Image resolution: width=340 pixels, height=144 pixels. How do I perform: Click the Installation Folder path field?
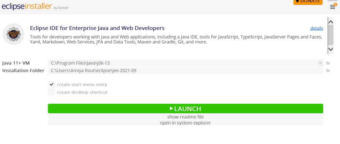click(186, 71)
